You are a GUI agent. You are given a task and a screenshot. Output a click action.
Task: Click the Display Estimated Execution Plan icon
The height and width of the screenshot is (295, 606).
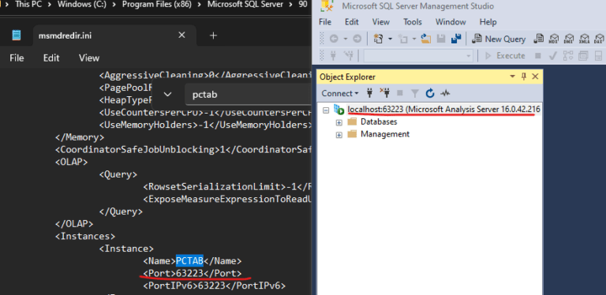click(568, 55)
